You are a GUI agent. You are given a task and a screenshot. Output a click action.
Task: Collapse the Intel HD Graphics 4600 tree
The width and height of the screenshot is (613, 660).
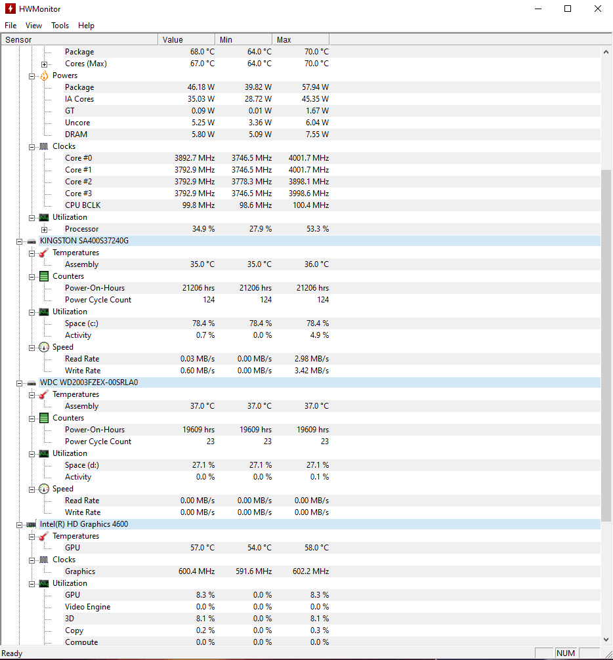pos(19,525)
